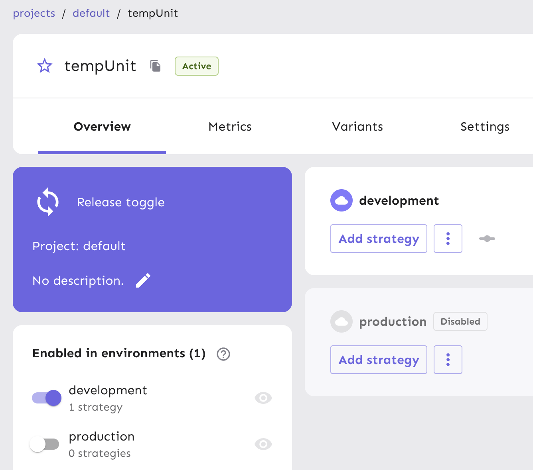Click the development environment cloud icon
Image resolution: width=533 pixels, height=470 pixels.
(x=341, y=200)
